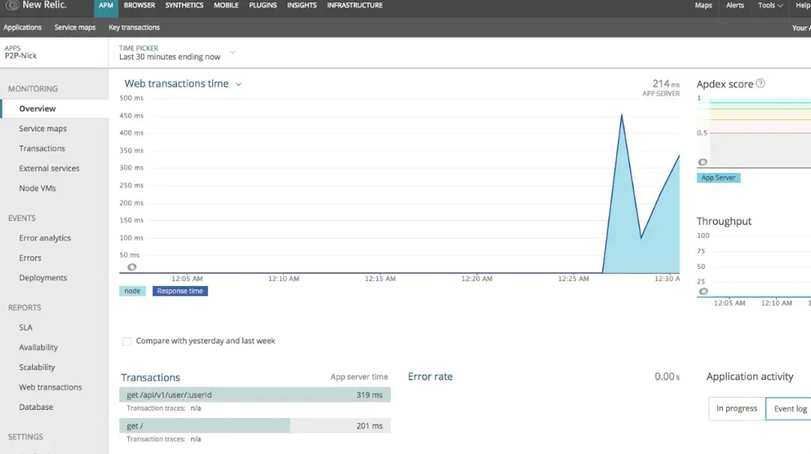Click the 0.00% error rate value

click(667, 377)
